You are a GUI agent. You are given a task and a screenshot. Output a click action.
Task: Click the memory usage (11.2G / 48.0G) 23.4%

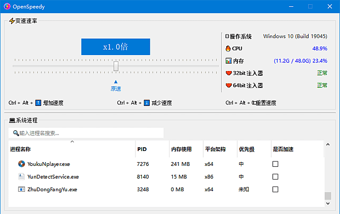pos(300,61)
